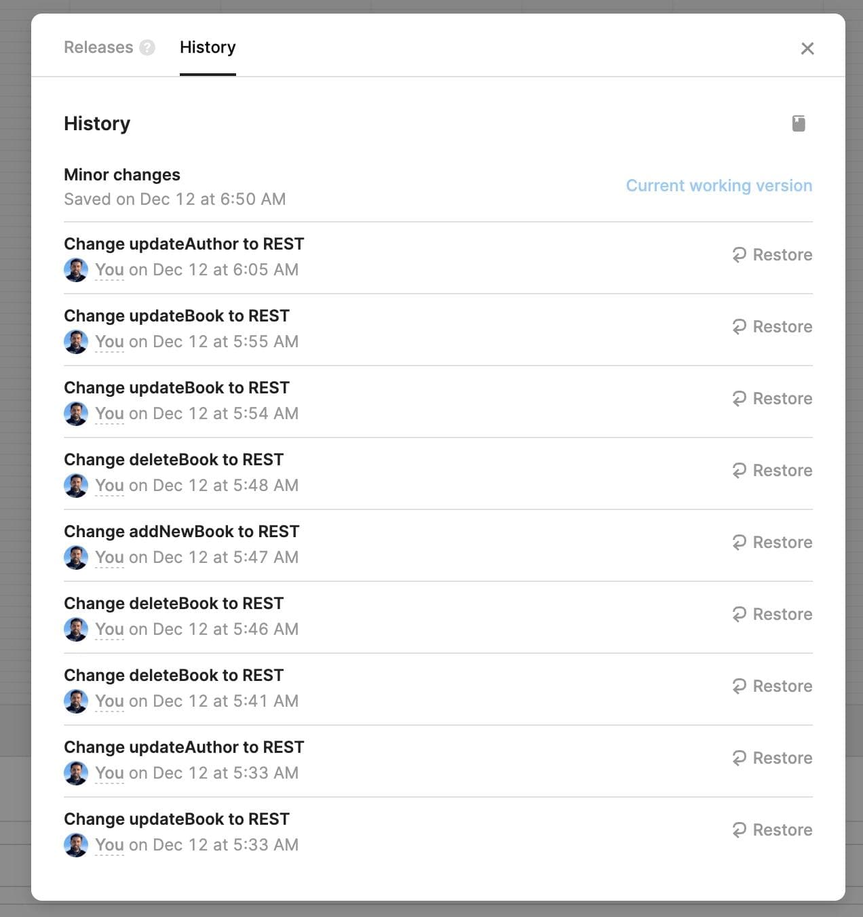Click the restore arrow icon for 5:33 AM updateAuthor
Image resolution: width=863 pixels, height=917 pixels.
pyautogui.click(x=740, y=758)
